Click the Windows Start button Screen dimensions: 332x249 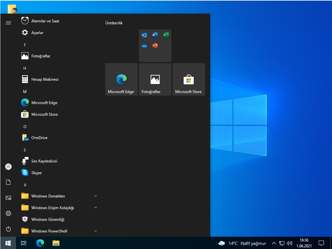pyautogui.click(x=8, y=243)
